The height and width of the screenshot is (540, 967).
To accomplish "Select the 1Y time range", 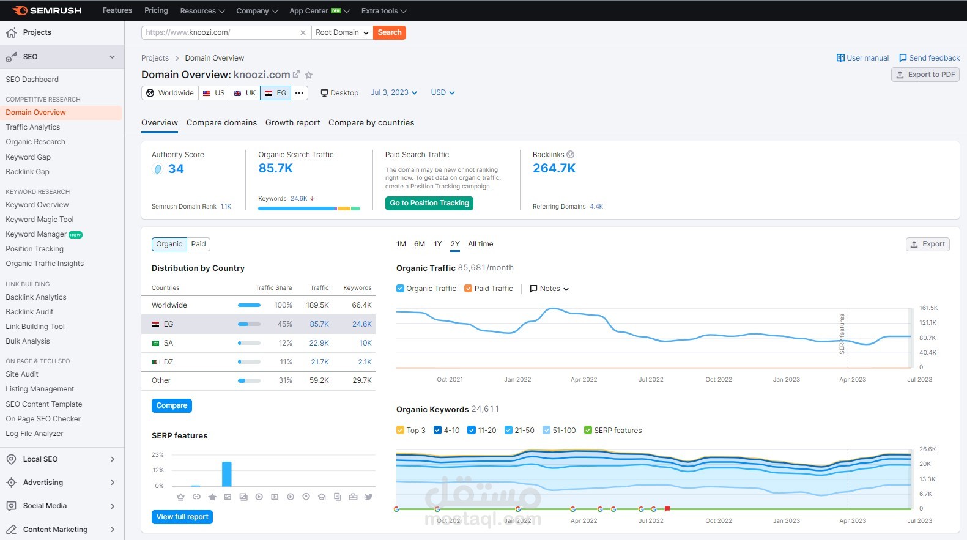I will (437, 244).
